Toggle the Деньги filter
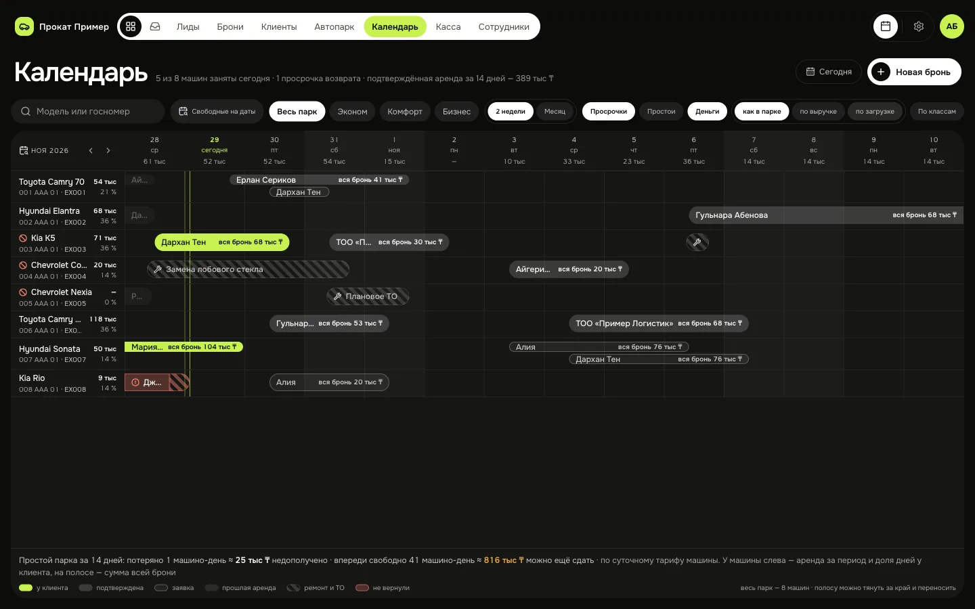This screenshot has height=609, width=975. click(708, 112)
